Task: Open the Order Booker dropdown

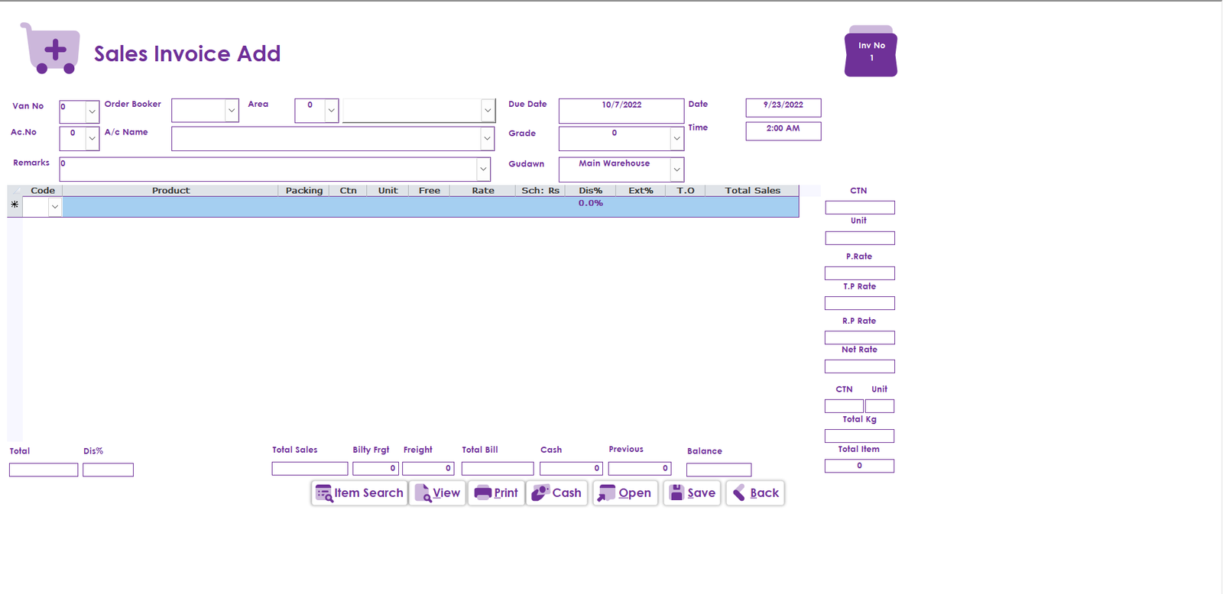Action: (x=231, y=111)
